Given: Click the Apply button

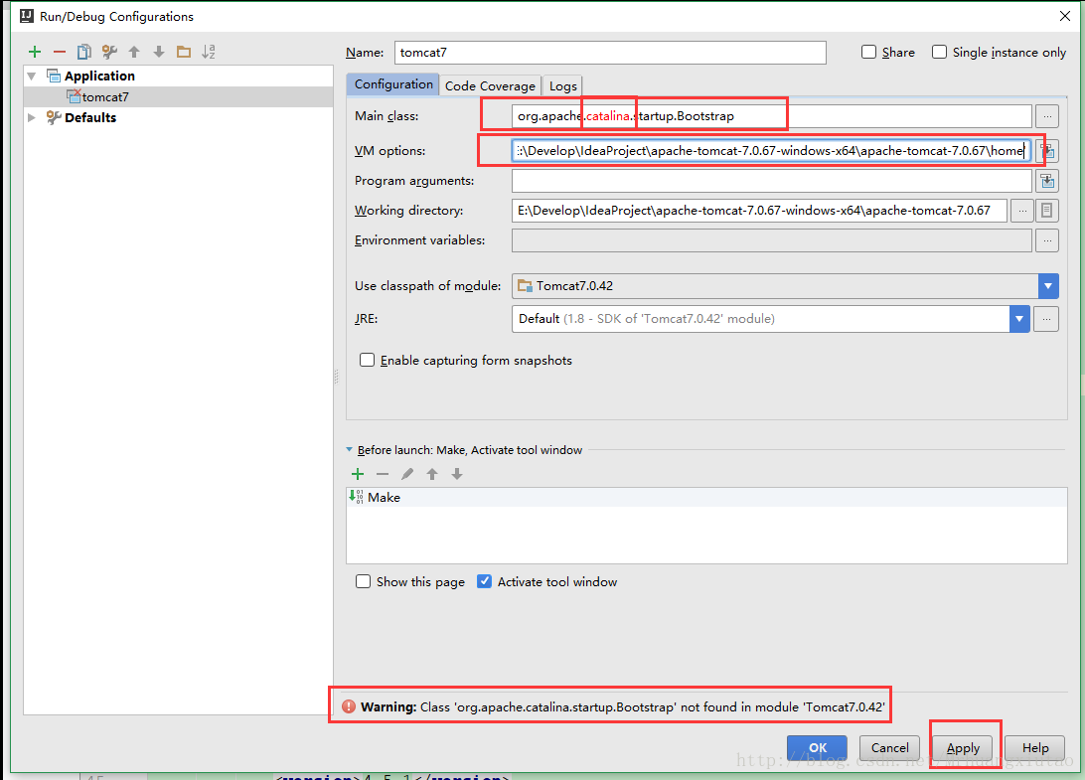Looking at the screenshot, I should click(963, 747).
